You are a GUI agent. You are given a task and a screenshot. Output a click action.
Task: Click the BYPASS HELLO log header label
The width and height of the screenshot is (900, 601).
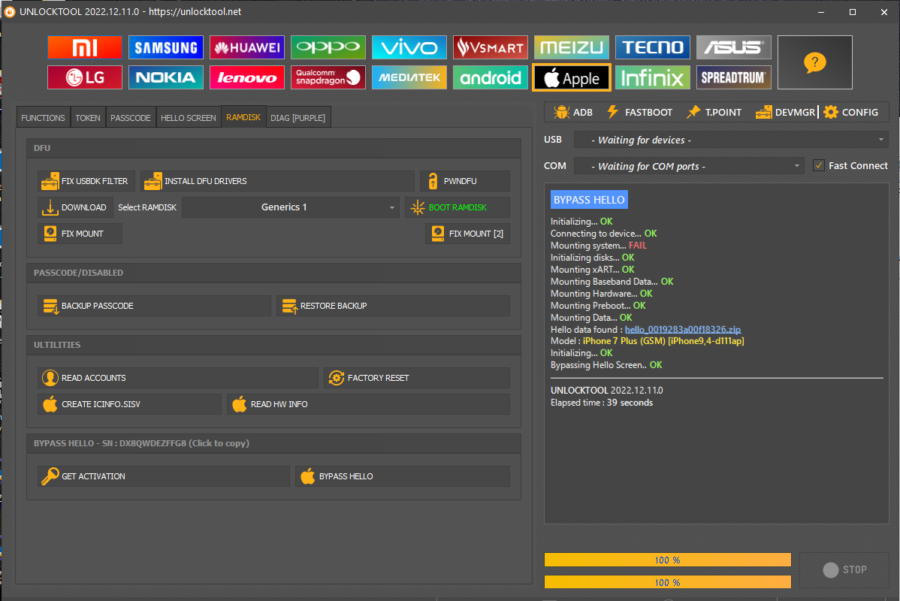pos(589,200)
